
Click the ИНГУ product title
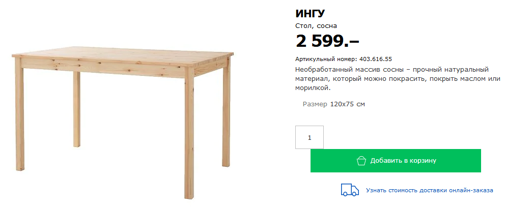(x=310, y=14)
